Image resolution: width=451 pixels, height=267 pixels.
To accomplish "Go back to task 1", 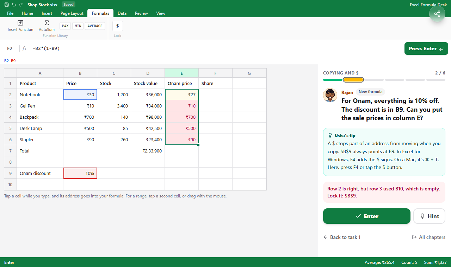I will [342, 237].
